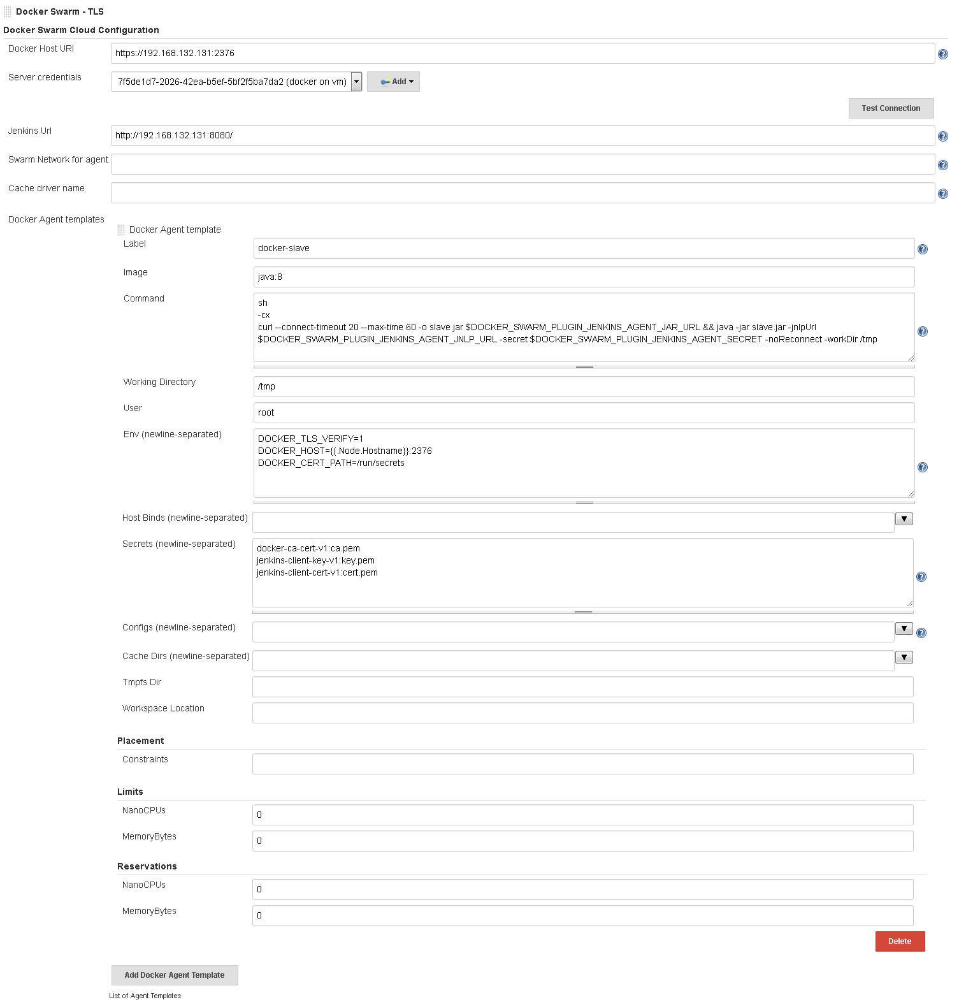This screenshot has width=966, height=1002.
Task: Expand the Configs input field
Action: pos(904,628)
